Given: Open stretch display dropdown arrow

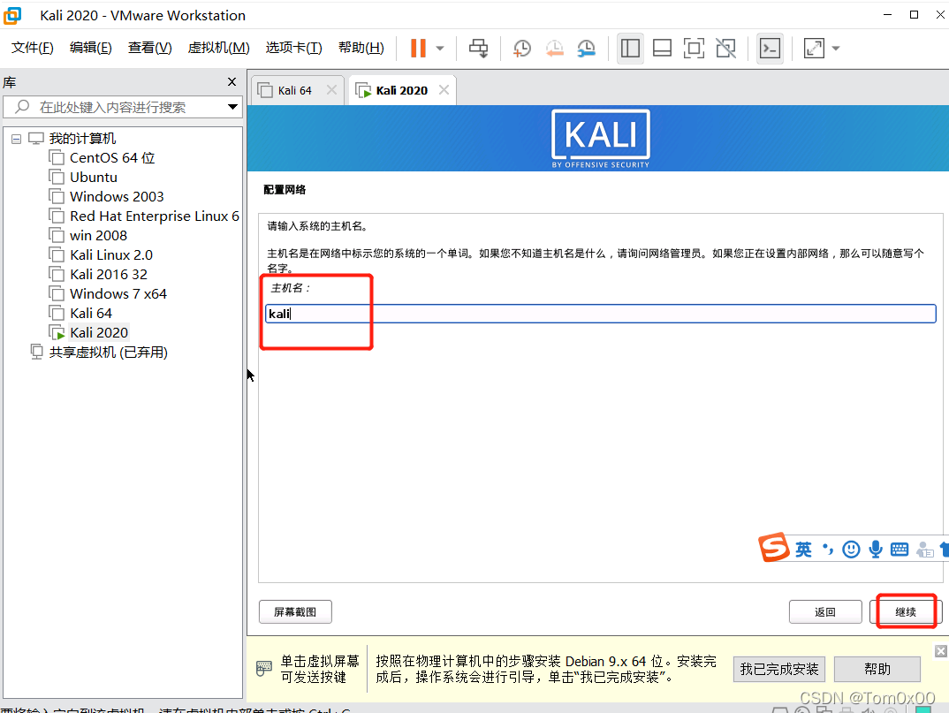Looking at the screenshot, I should point(836,49).
